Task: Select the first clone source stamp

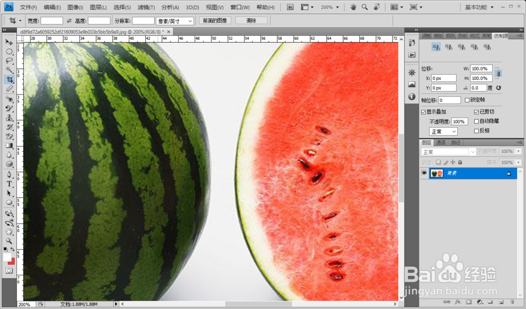Action: pyautogui.click(x=436, y=47)
